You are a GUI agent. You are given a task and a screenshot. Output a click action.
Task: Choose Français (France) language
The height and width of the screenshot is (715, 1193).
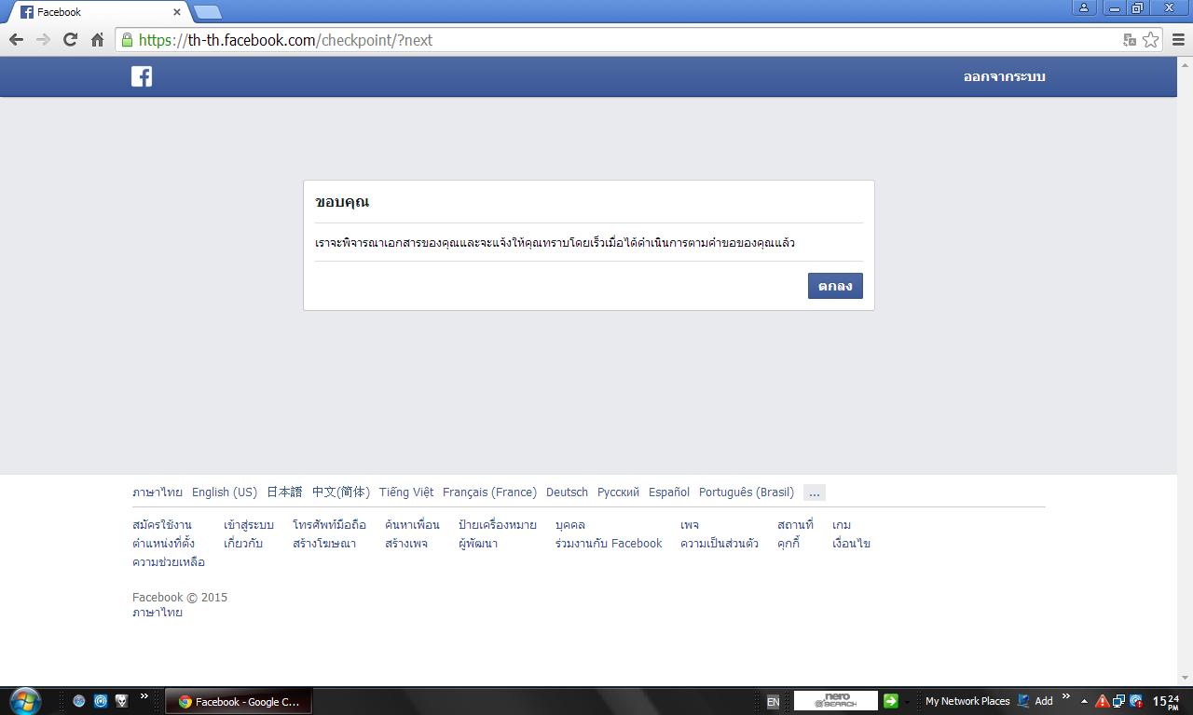click(489, 492)
